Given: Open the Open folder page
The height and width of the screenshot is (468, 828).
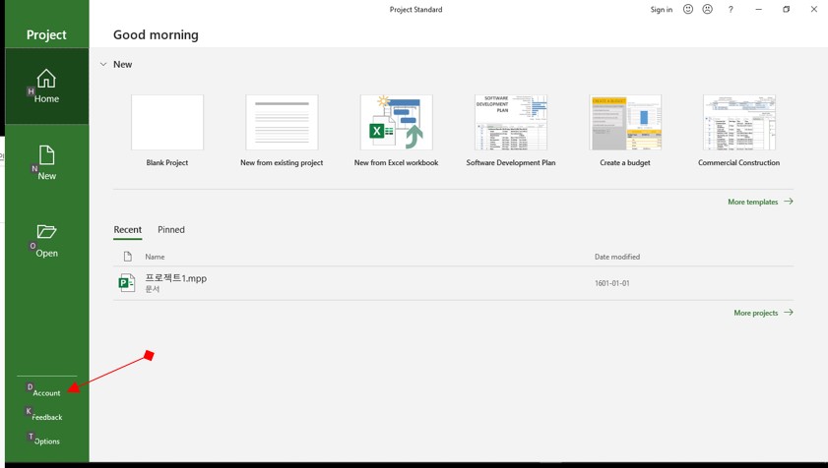Looking at the screenshot, I should [47, 241].
